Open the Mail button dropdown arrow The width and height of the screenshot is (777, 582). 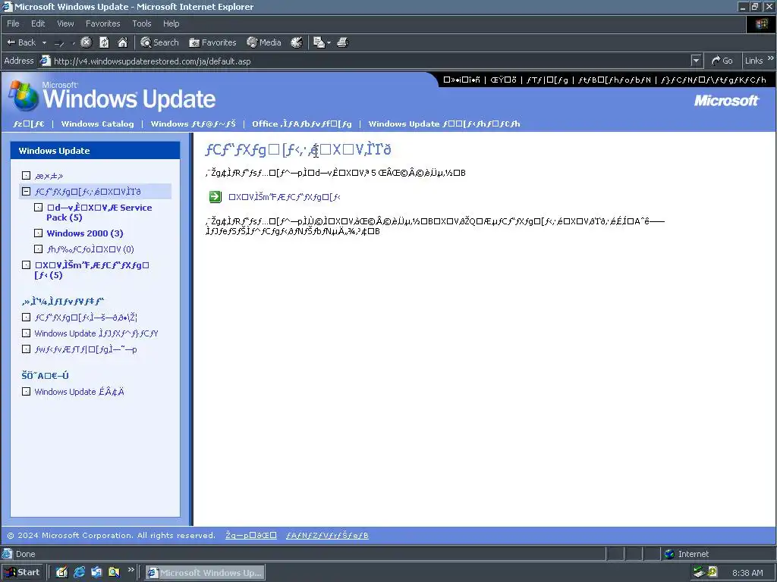point(329,43)
